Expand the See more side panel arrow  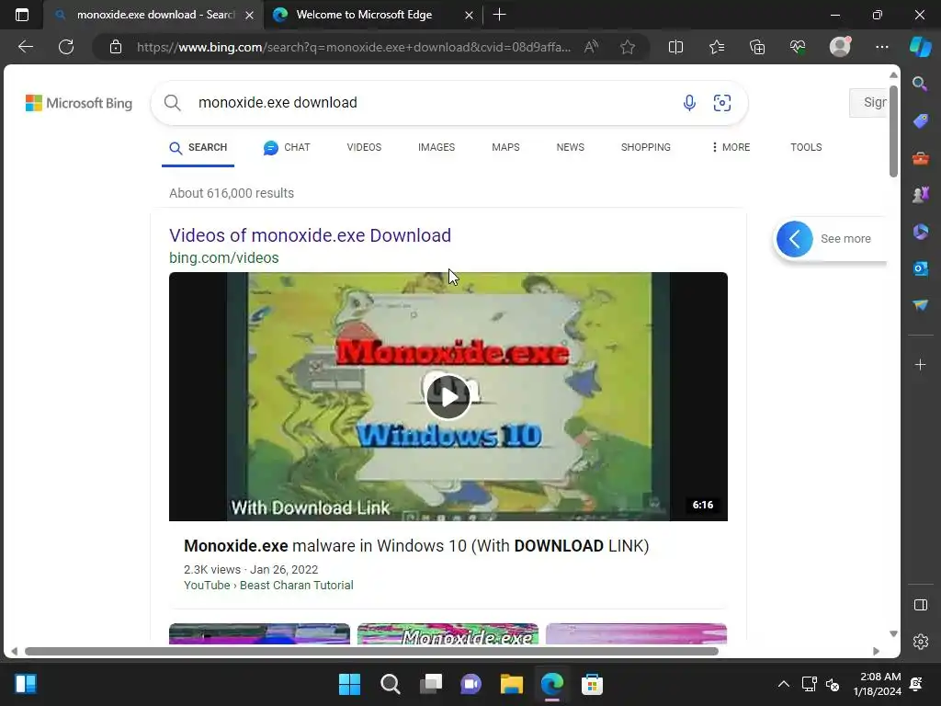794,239
